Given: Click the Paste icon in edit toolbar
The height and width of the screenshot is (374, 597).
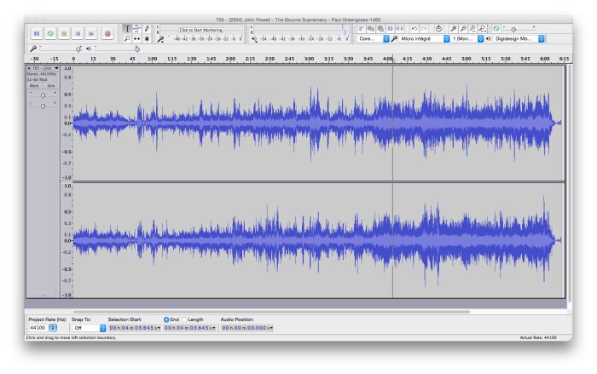Looking at the screenshot, I should [x=380, y=28].
